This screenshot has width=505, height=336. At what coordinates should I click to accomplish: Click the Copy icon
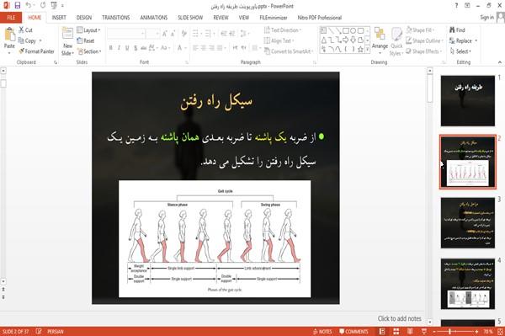[21, 40]
